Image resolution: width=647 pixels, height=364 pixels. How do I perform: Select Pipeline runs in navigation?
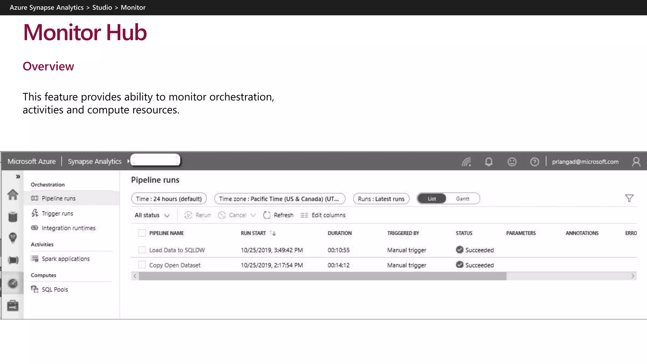point(71,198)
